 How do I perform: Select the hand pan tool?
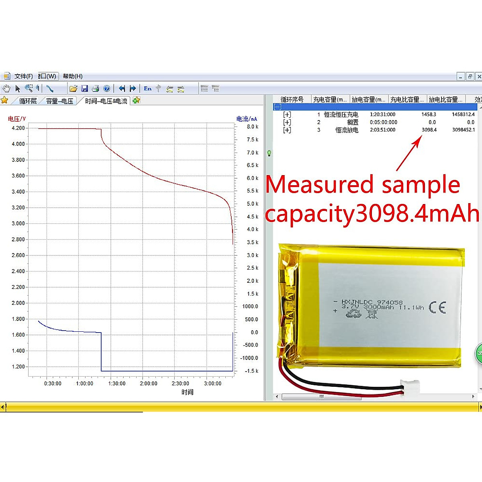point(6,88)
